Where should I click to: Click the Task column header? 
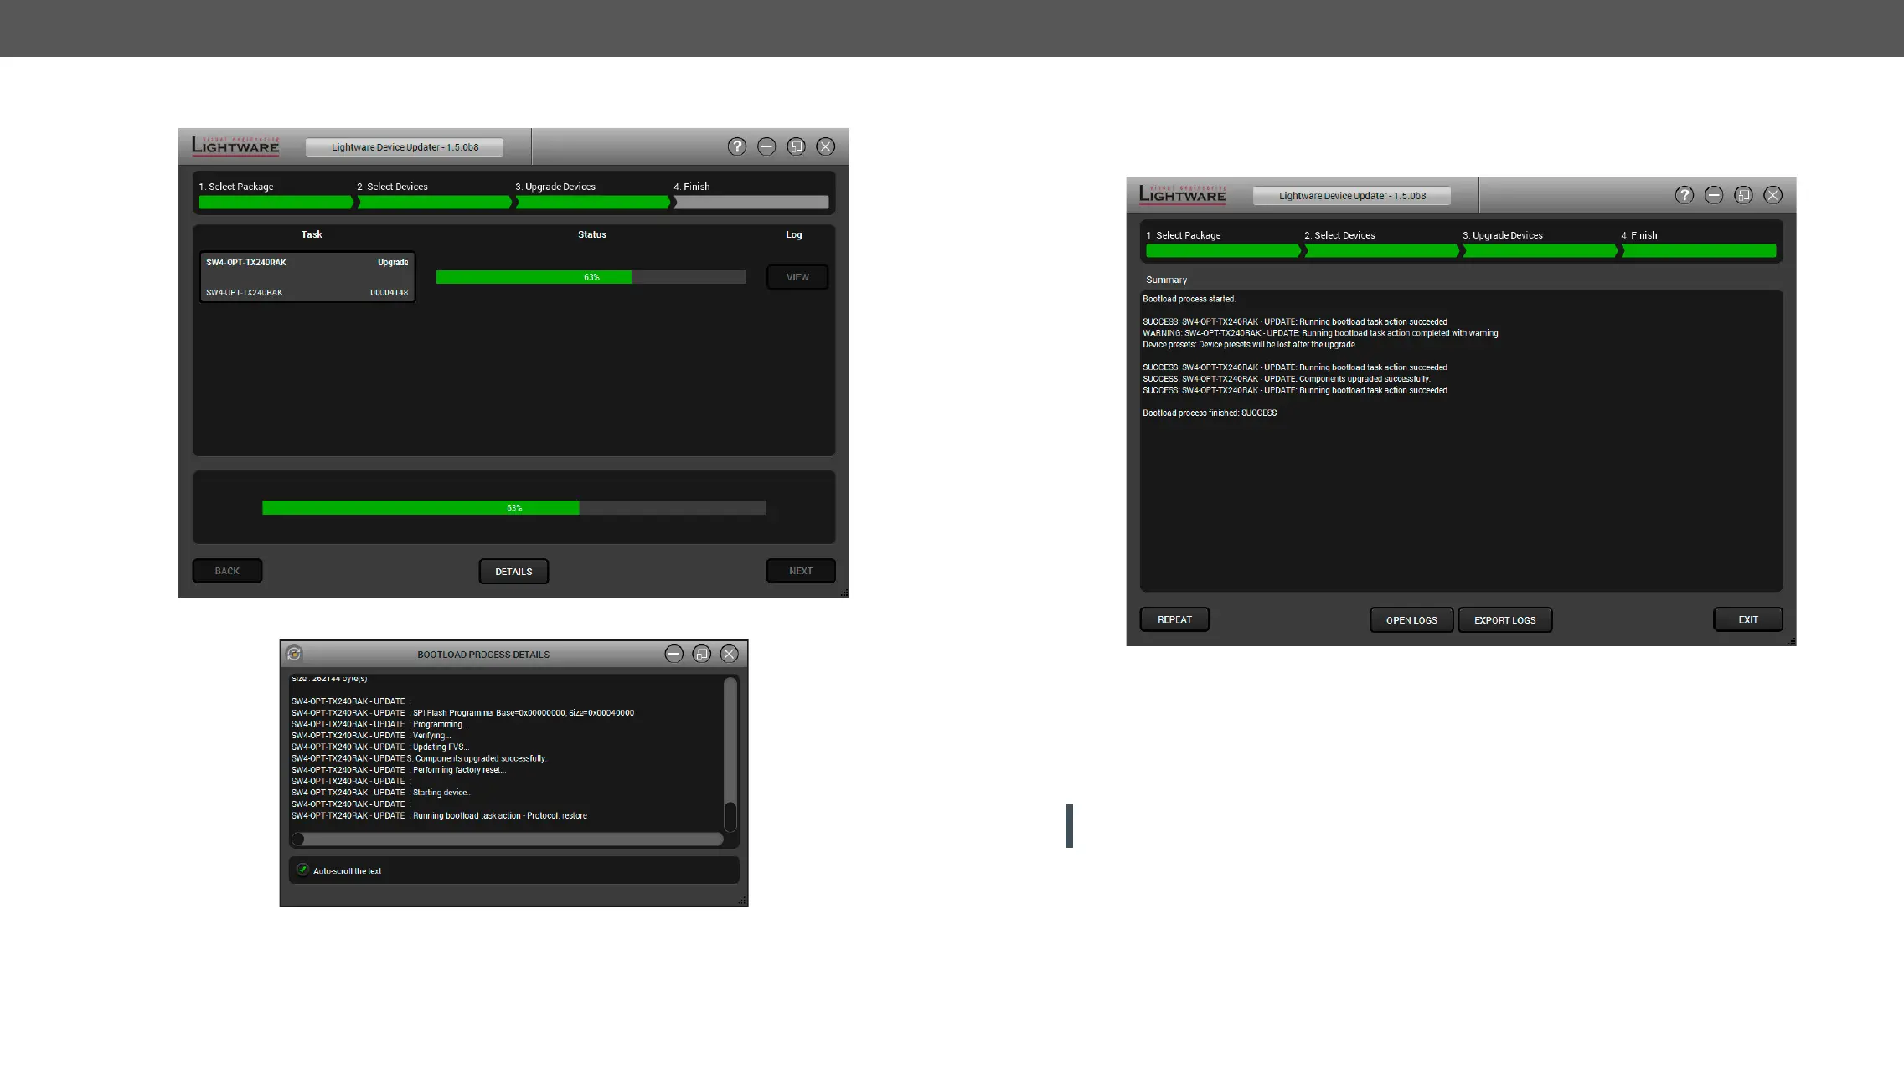tap(312, 234)
